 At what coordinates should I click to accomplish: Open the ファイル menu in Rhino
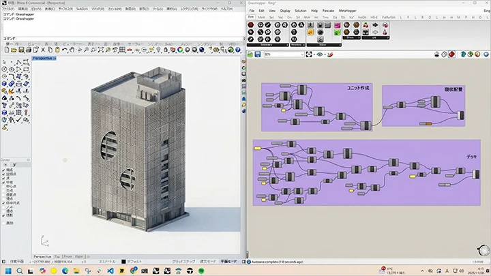click(x=8, y=9)
